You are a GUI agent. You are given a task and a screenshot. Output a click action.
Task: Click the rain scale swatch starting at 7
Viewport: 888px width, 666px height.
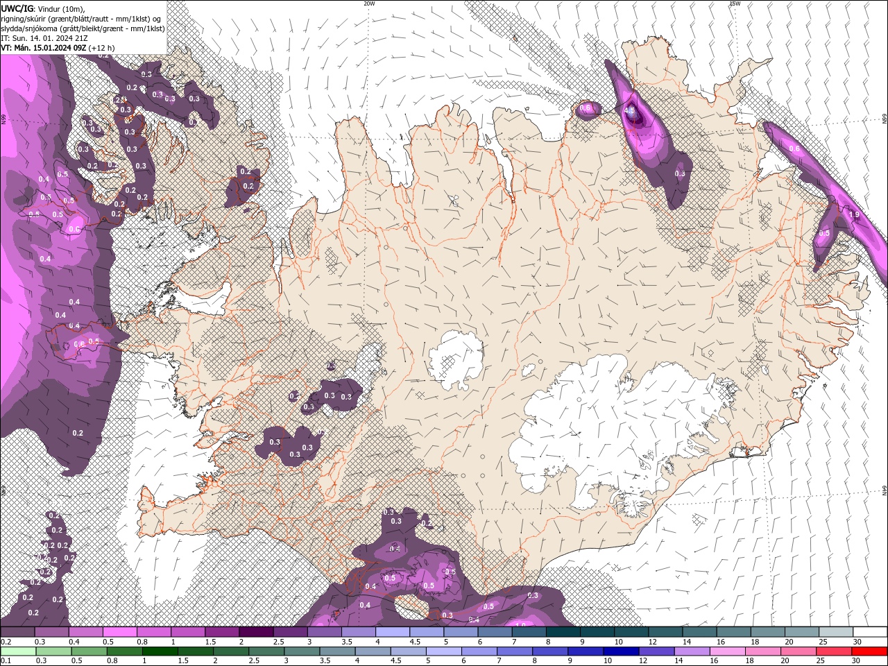pyautogui.click(x=515, y=651)
